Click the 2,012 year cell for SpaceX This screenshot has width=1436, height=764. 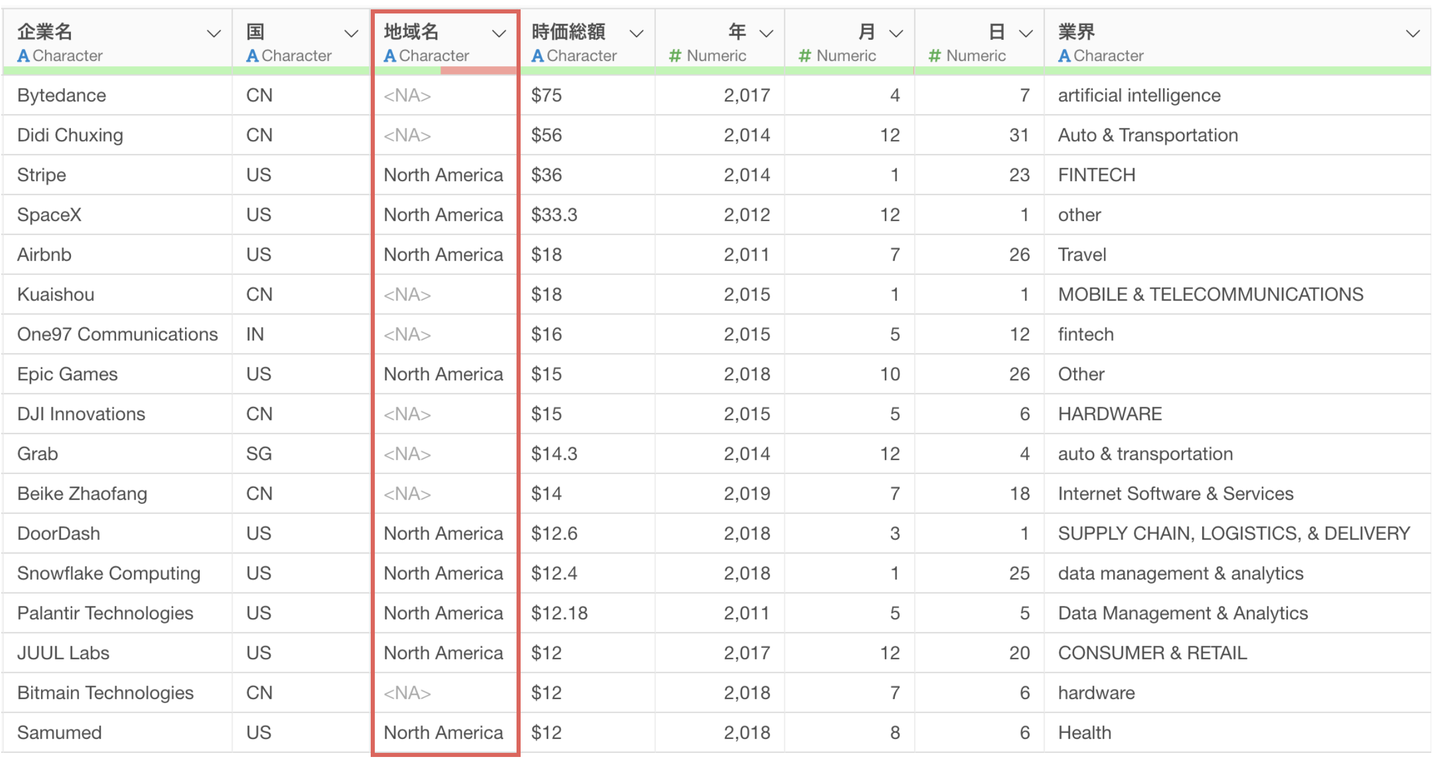720,214
